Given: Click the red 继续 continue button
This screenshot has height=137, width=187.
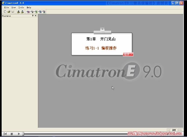Looking at the screenshot, I should pos(128,54).
